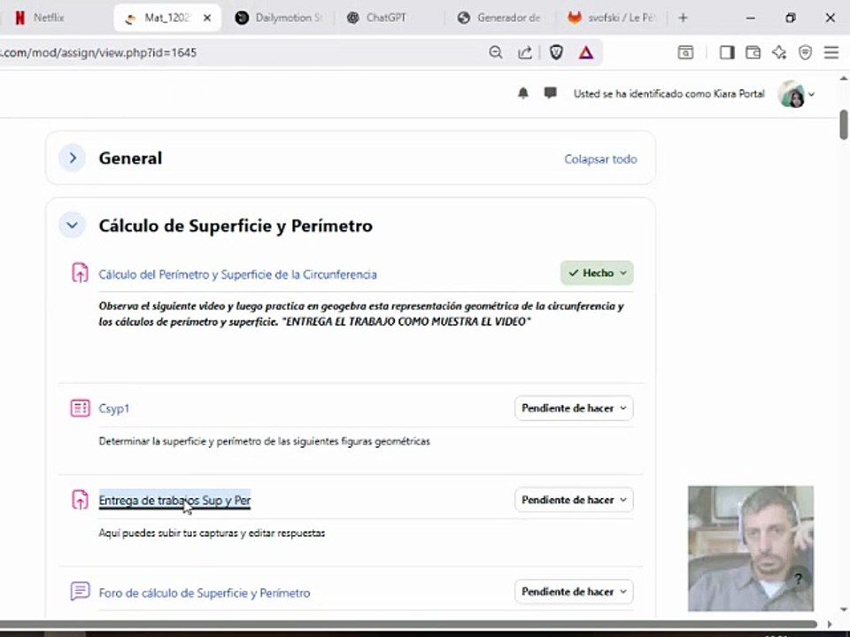This screenshot has width=850, height=637.
Task: Switch to the svofski GitLab tab
Action: [613, 18]
